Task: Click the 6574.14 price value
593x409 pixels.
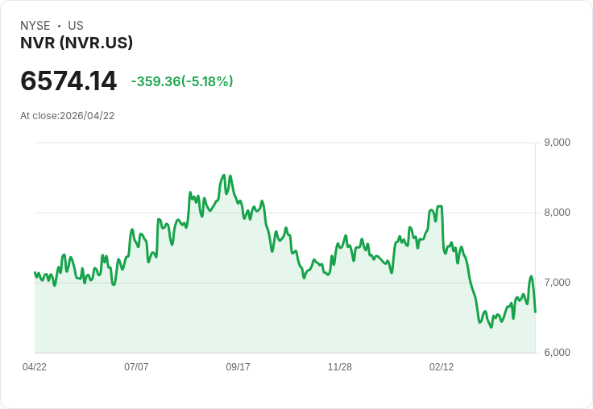Action: pos(68,81)
